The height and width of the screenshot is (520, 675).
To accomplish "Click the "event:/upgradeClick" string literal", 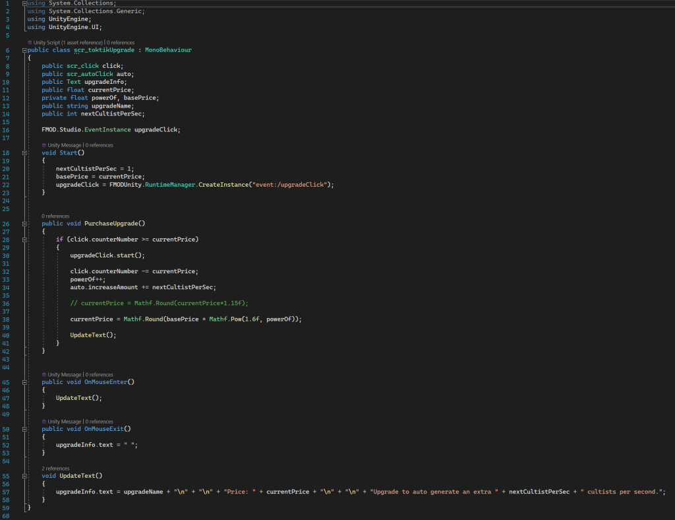I will [x=290, y=185].
